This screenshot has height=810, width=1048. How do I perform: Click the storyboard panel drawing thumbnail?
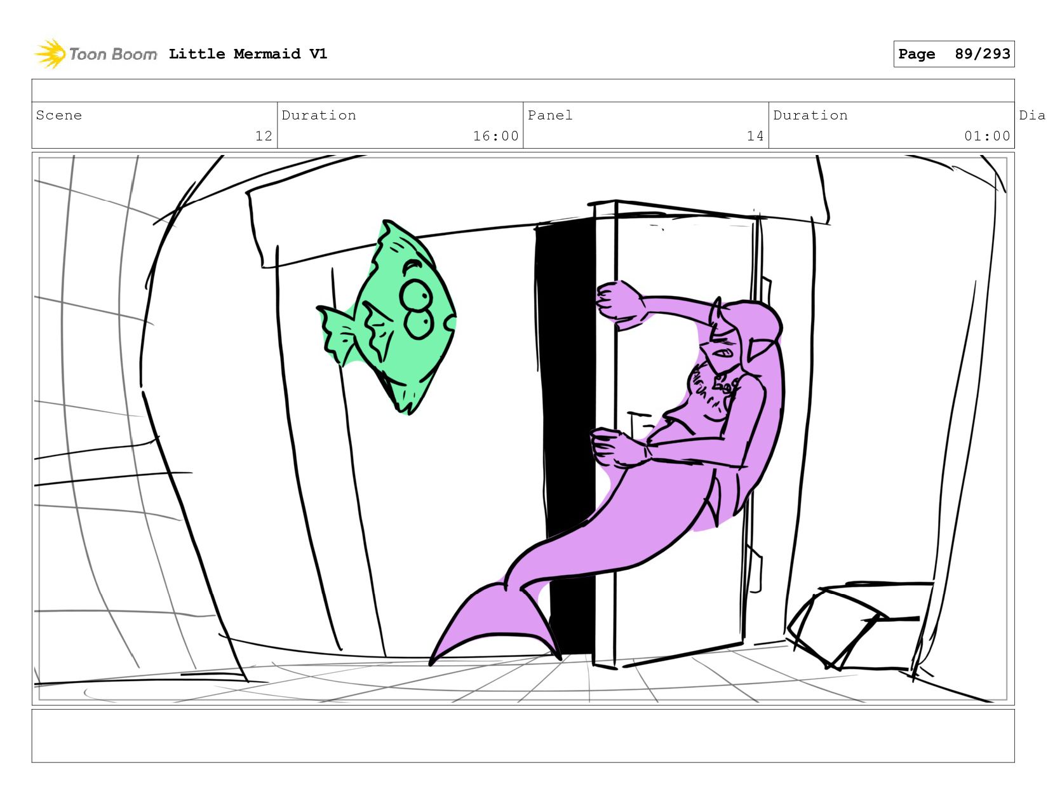(523, 429)
